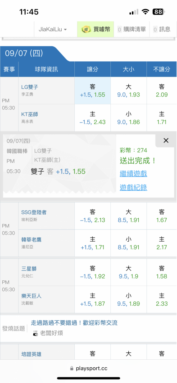The width and height of the screenshot is (177, 383).
Task: Open the JiaKaiLiu account dropdown
Action: click(x=53, y=29)
